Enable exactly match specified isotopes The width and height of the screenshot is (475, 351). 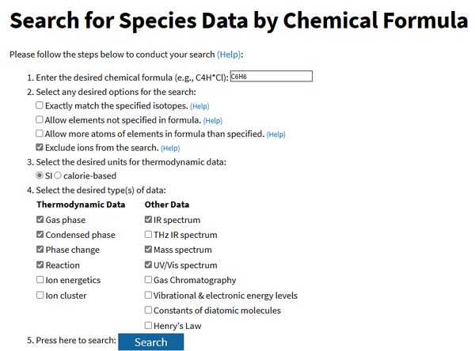pyautogui.click(x=40, y=106)
